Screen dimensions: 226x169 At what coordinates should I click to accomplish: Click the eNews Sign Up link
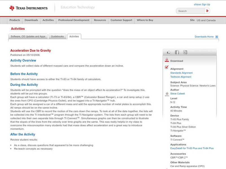pyautogui.click(x=202, y=4)
